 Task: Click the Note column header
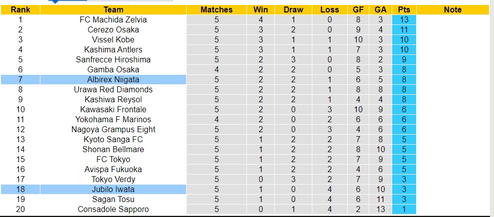click(453, 9)
